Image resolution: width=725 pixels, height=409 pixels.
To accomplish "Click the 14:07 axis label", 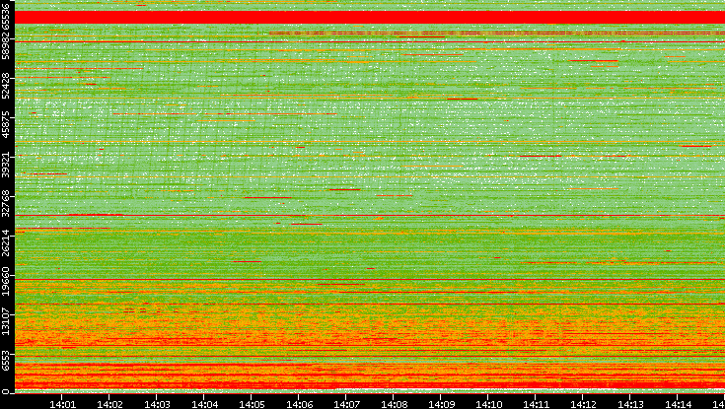I will coord(346,404).
